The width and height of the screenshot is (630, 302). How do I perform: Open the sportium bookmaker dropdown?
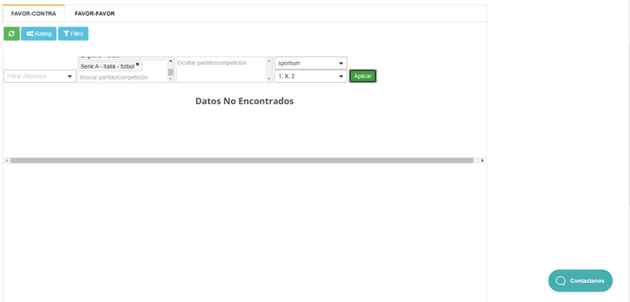311,63
